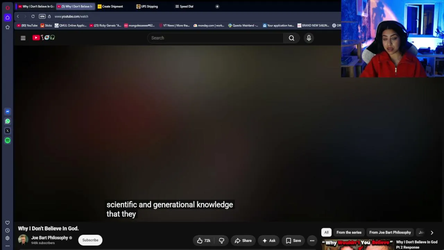Viewport: 444px width, 250px height.
Task: Open Joe Bart Philosophy channel name
Action: pos(50,238)
